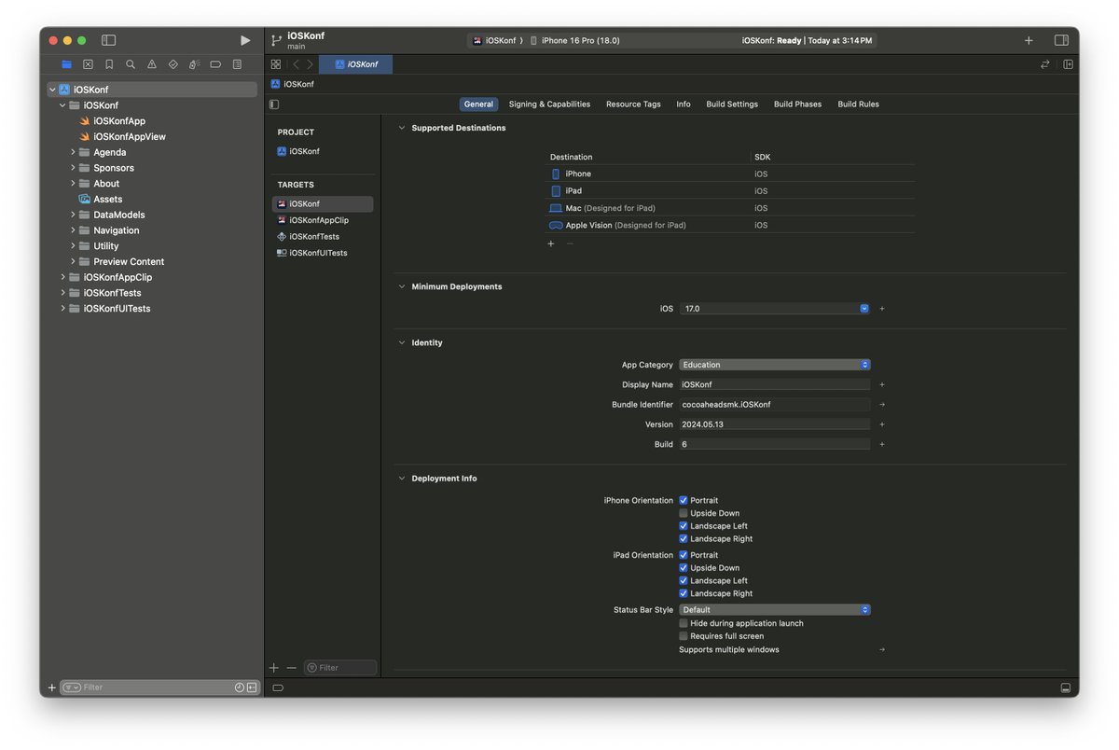
Task: Open the Build Rules tab
Action: point(858,104)
